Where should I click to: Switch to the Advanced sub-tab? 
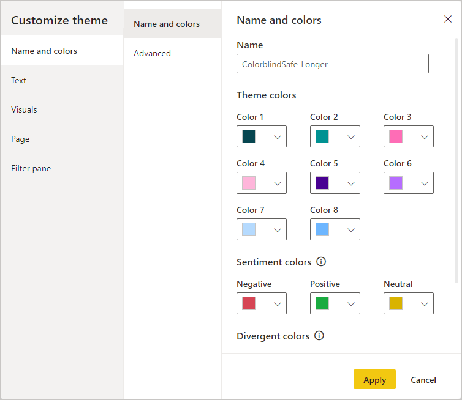point(153,53)
